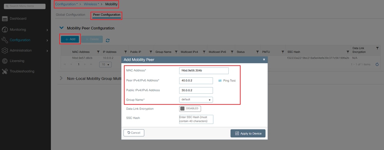
Task: Close the Add Mobility Peer dialog
Action: pos(264,60)
